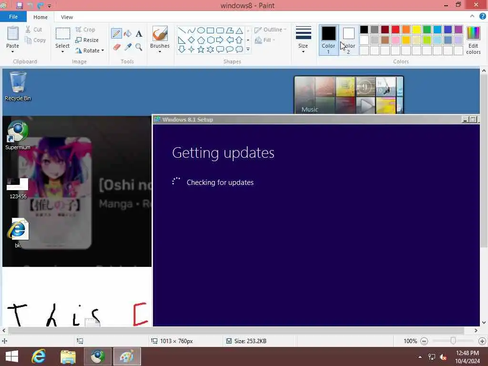
Task: Choose the Triangle shape
Action: pos(239,30)
